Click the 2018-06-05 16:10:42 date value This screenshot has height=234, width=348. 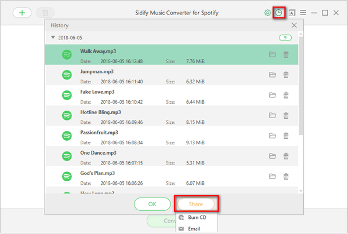(x=122, y=102)
